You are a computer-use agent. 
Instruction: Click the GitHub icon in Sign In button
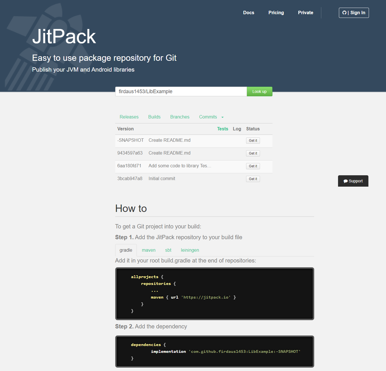[x=345, y=12]
